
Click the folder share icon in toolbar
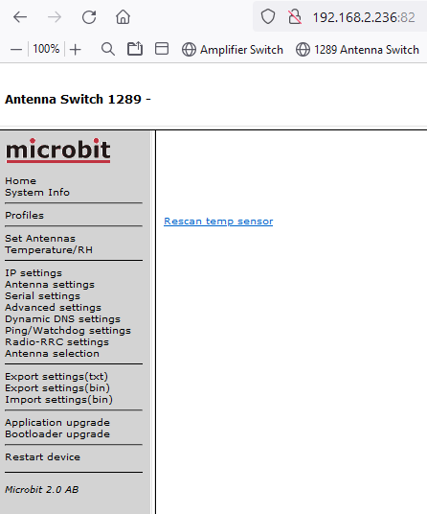(x=135, y=49)
